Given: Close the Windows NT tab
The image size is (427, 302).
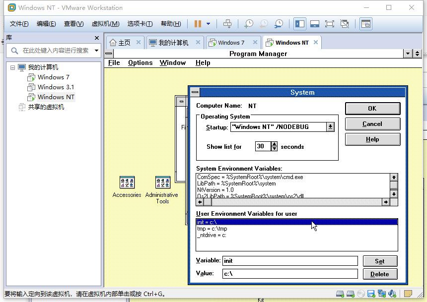Looking at the screenshot, I should pos(316,42).
